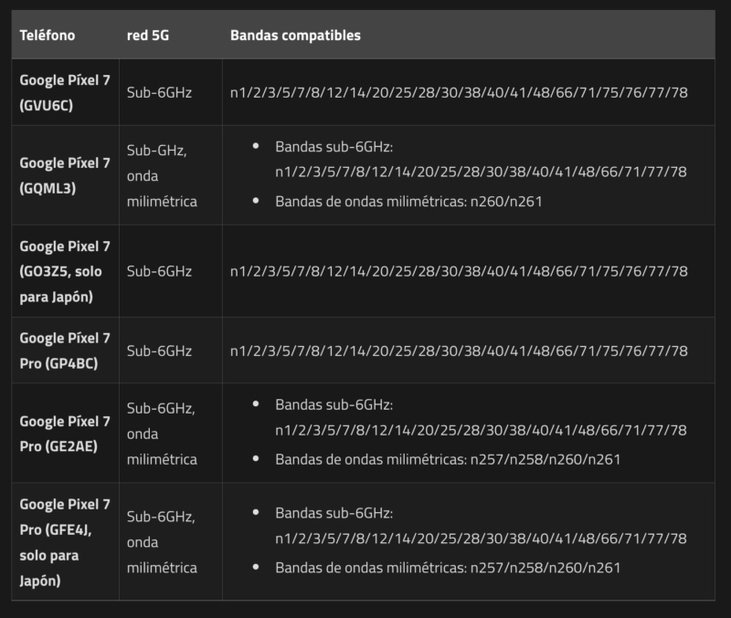Click Sub-6GHz network cell for GVU6C
The height and width of the screenshot is (618, 731).
[x=159, y=92]
